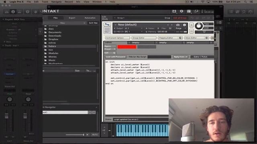Click the volume icon in menu bar

192,2
